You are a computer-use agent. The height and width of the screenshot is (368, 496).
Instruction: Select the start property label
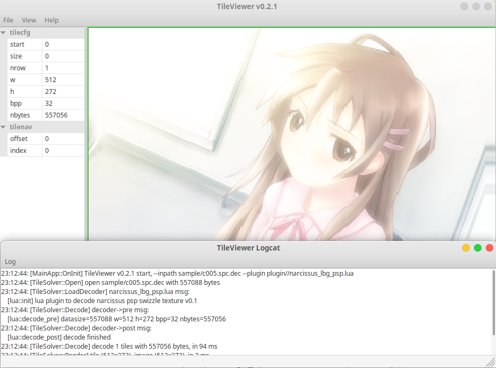[25, 45]
